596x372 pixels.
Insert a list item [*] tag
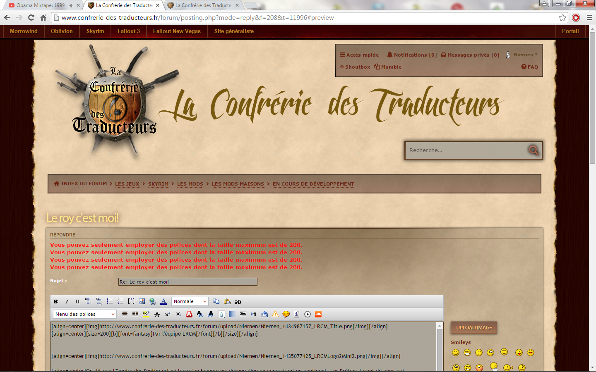click(x=131, y=301)
